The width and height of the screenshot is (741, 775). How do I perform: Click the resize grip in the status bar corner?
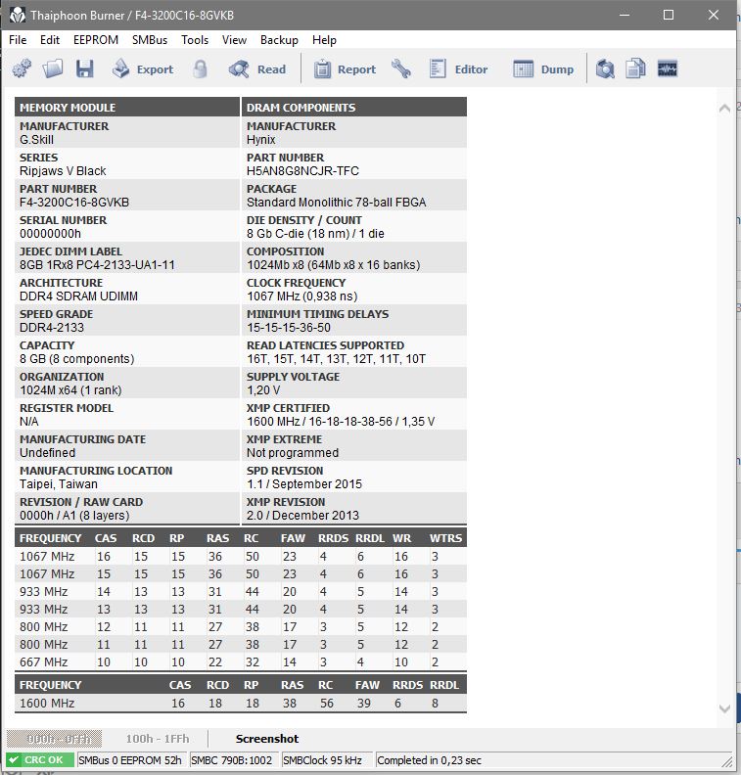(726, 760)
